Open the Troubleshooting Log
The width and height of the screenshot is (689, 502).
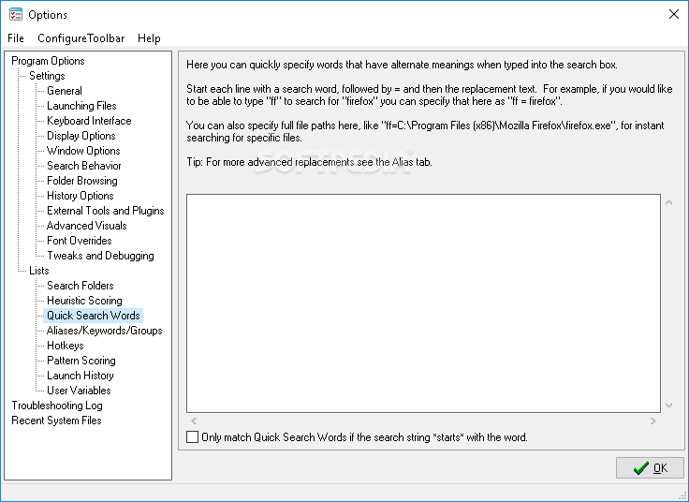tap(57, 406)
